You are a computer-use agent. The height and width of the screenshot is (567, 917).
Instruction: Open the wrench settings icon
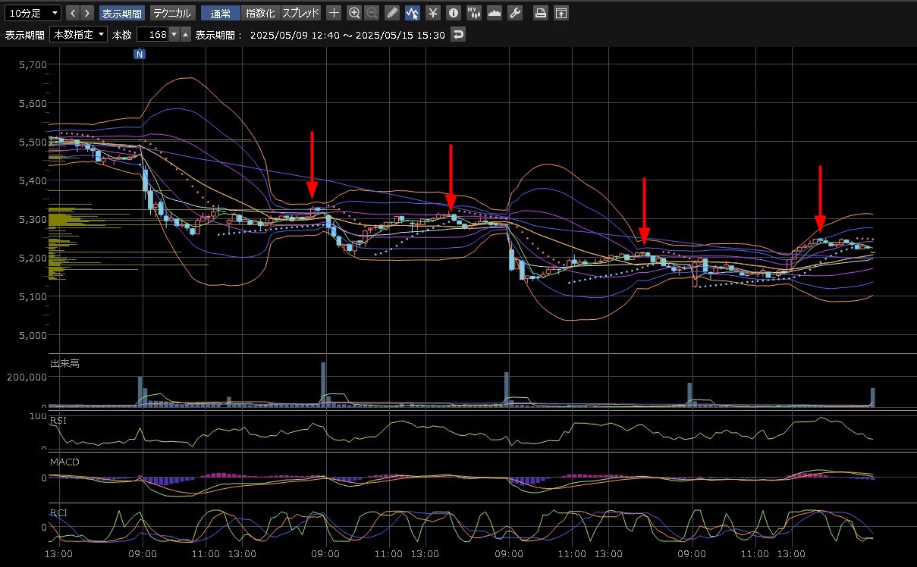click(x=514, y=13)
